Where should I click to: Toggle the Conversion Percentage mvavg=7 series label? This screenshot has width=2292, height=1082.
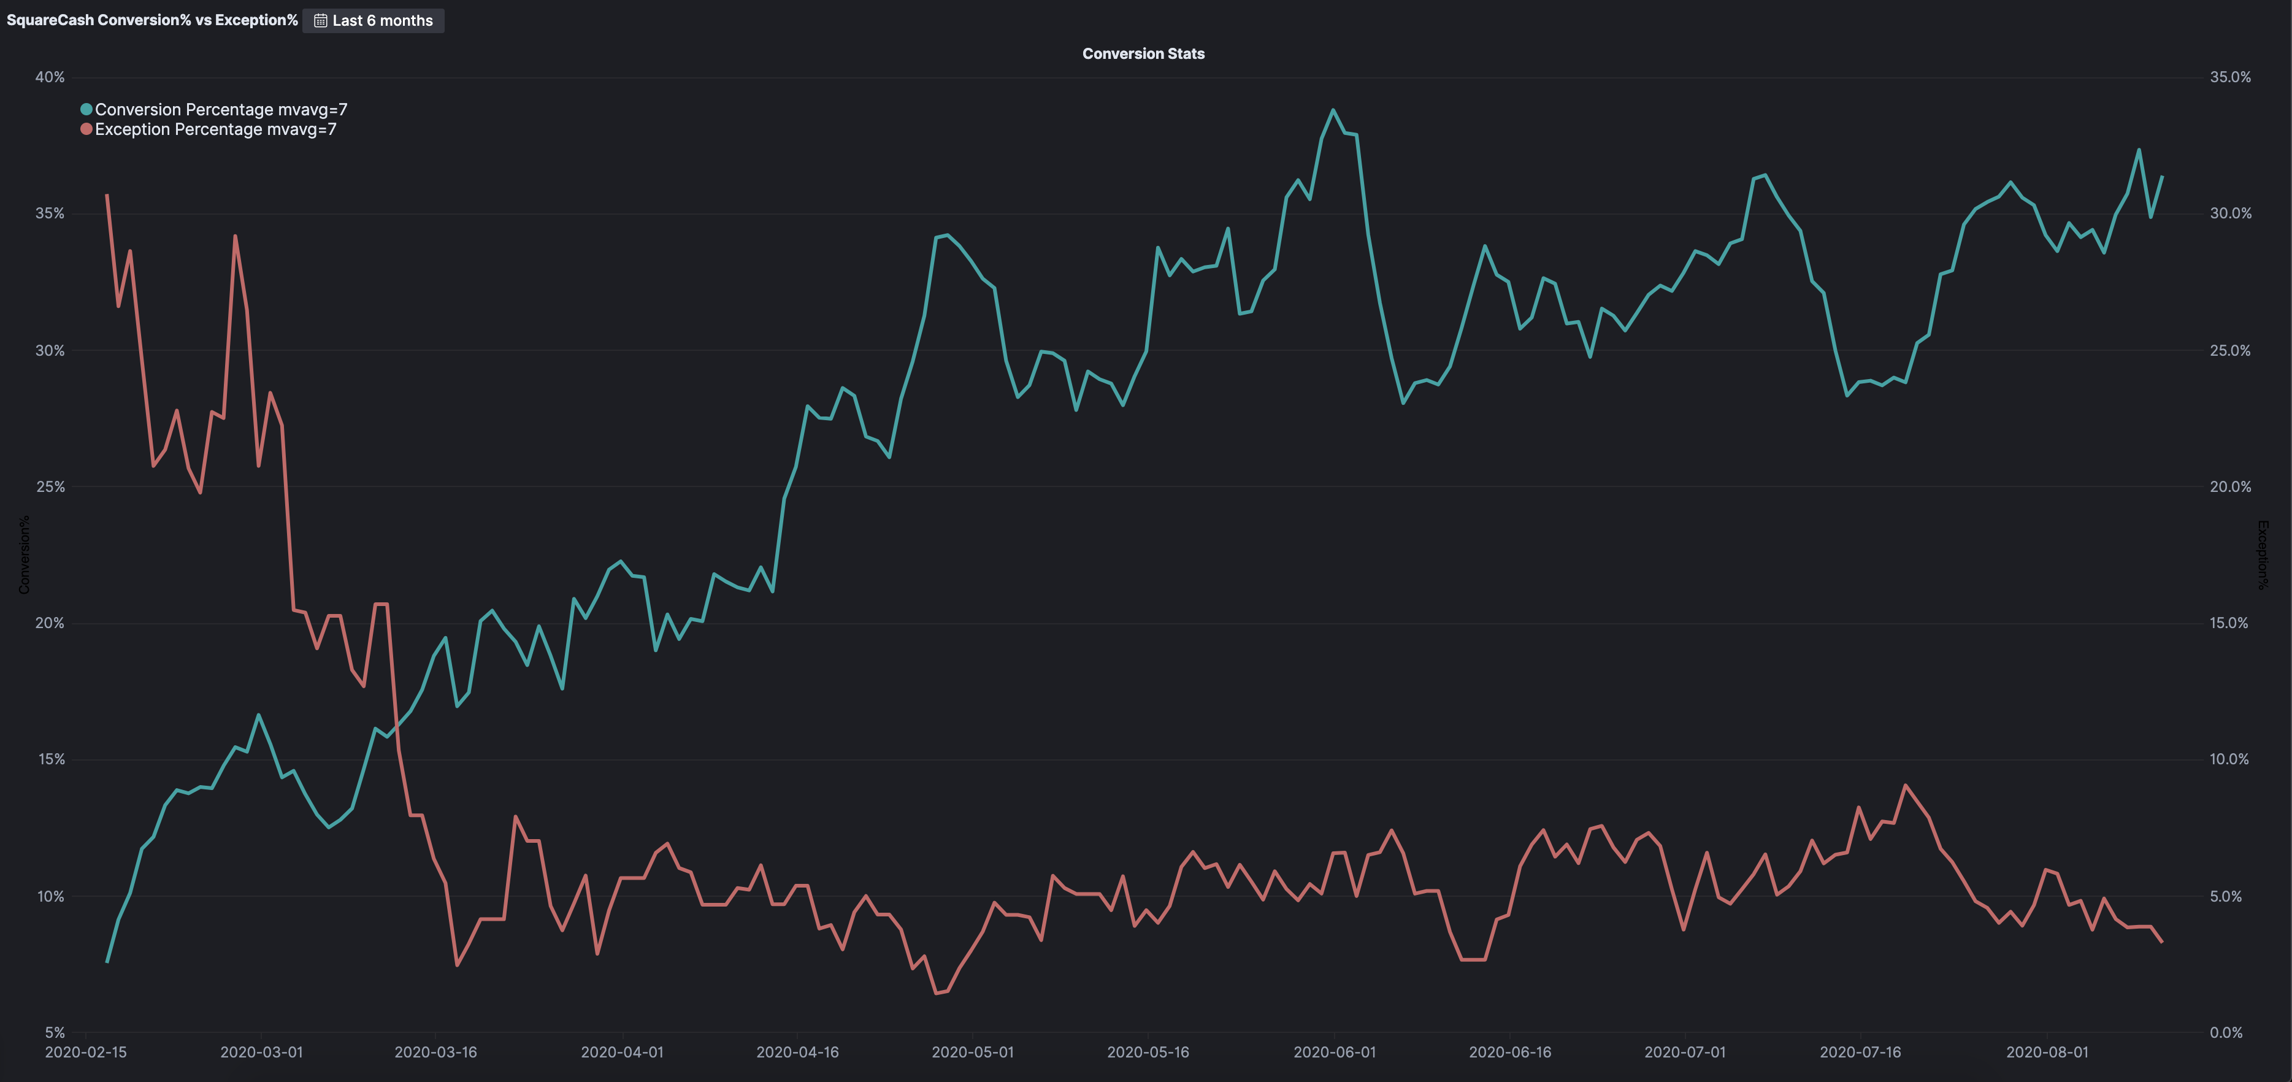point(221,109)
